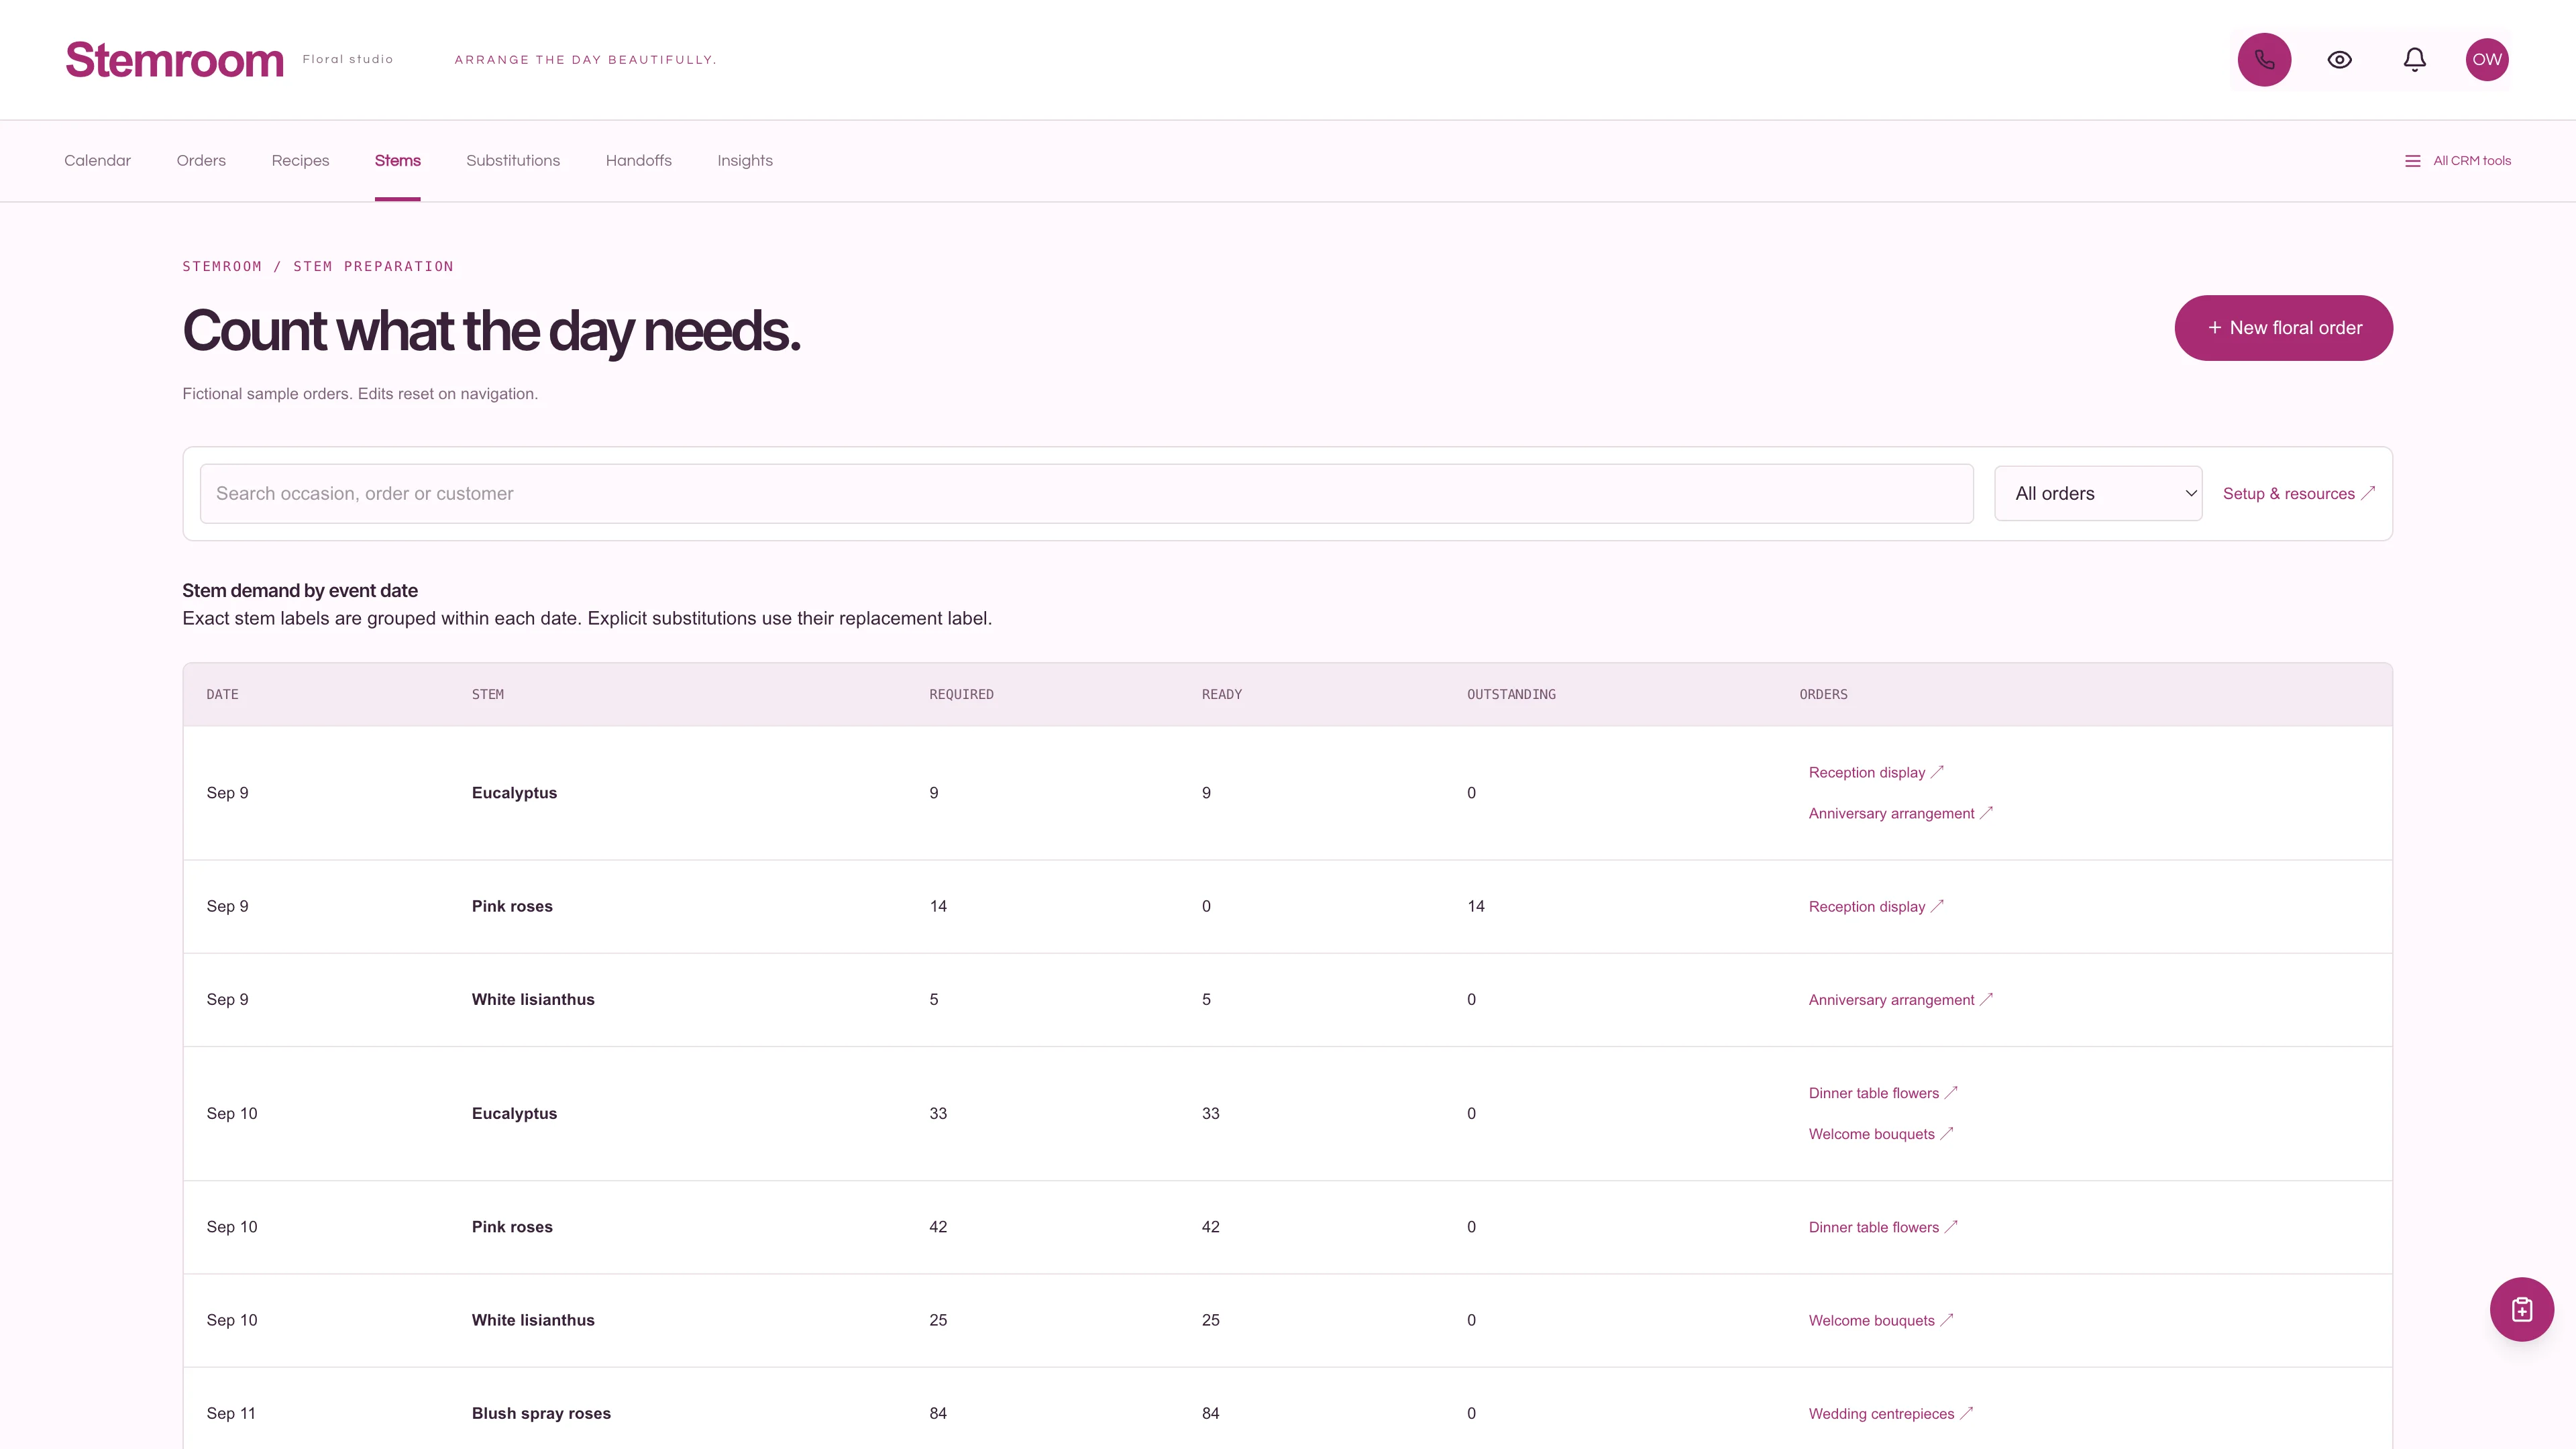Open the Handoffs tab

click(x=638, y=161)
